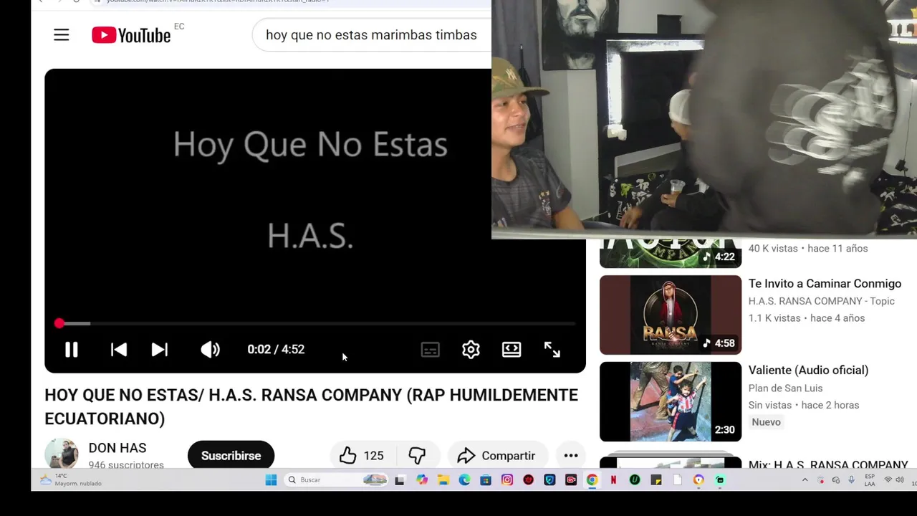Launch Copilot from the taskbar
The height and width of the screenshot is (516, 917).
click(422, 480)
